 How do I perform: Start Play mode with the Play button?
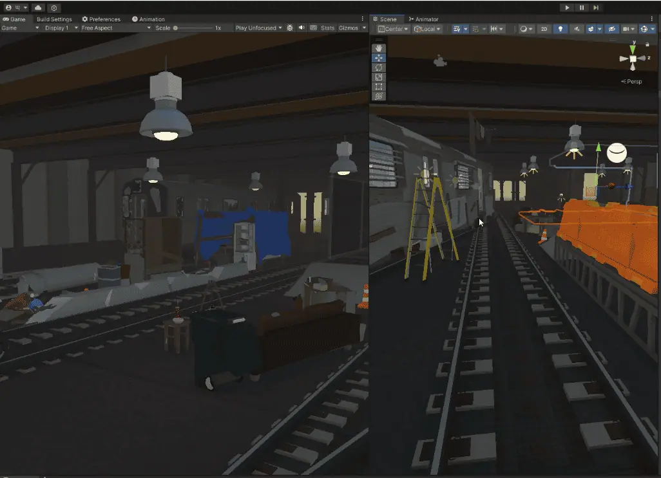click(567, 8)
